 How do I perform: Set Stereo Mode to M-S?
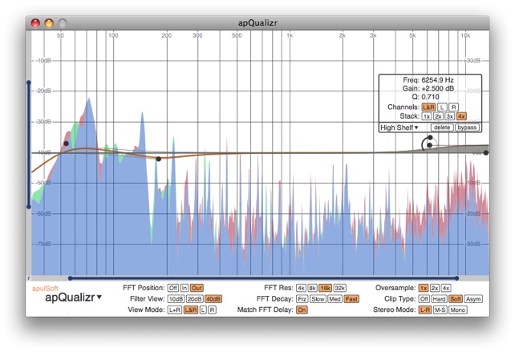coord(440,310)
